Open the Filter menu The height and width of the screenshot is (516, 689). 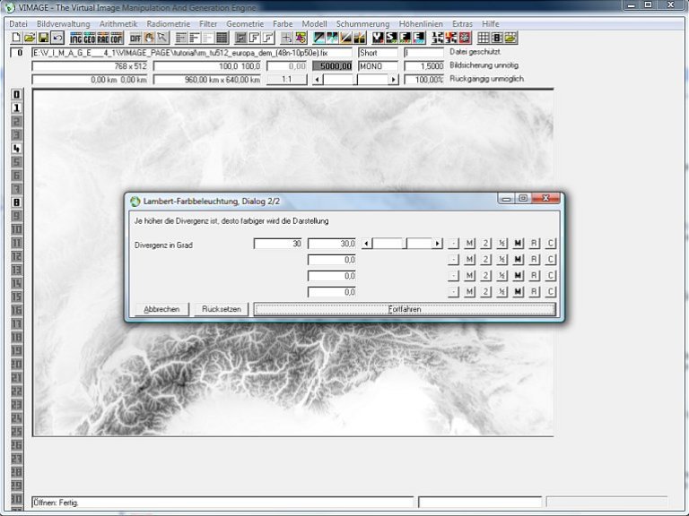click(208, 23)
